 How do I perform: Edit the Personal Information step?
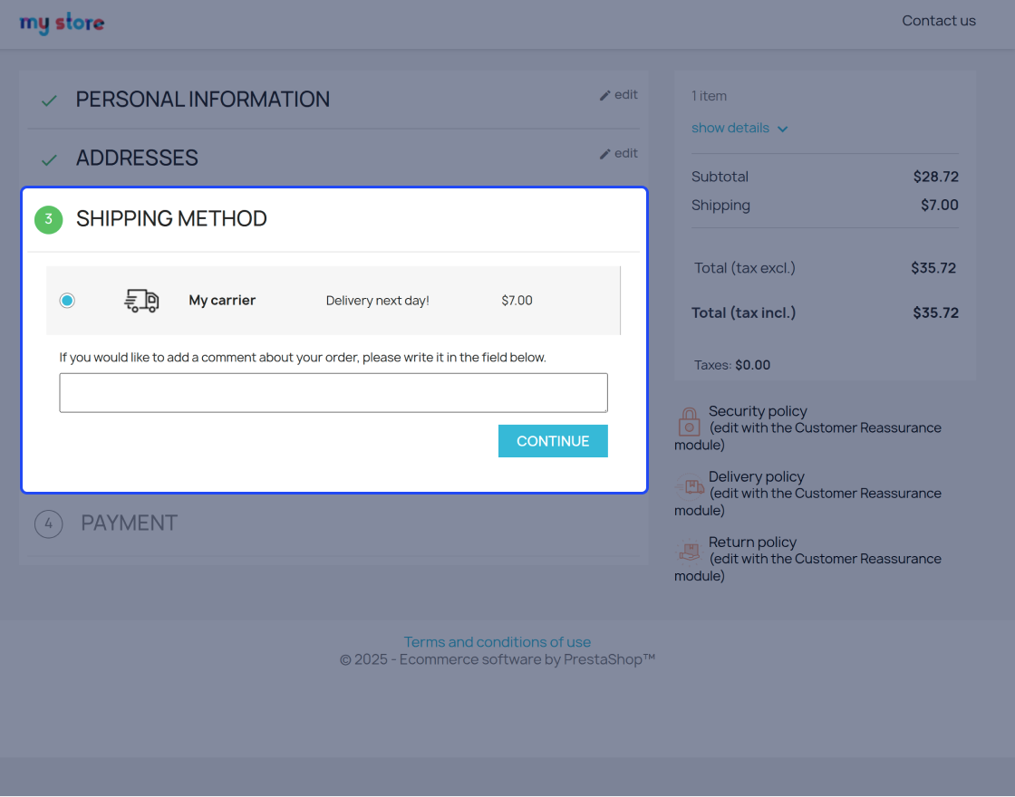619,94
